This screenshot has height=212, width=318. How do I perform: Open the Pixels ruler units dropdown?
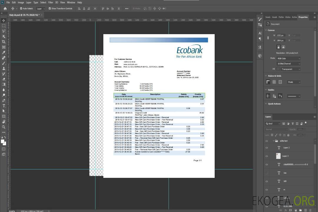[x=294, y=82]
